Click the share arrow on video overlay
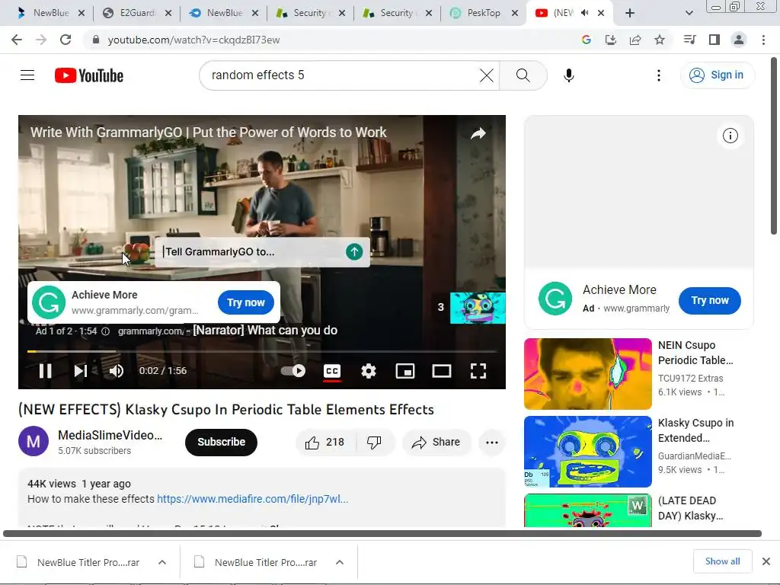 pos(478,133)
